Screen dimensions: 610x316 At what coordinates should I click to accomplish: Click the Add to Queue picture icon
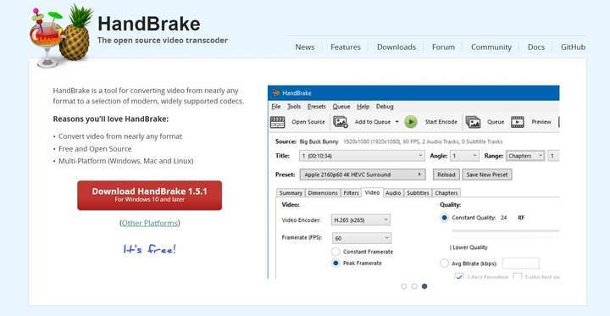click(x=341, y=122)
